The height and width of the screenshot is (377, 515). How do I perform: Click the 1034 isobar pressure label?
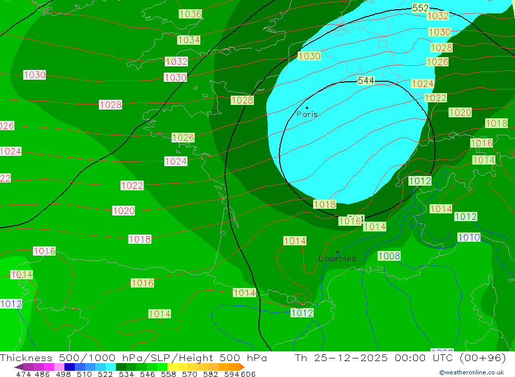[188, 40]
